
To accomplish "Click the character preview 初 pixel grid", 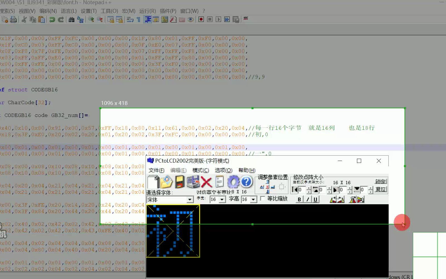I will point(173,231).
